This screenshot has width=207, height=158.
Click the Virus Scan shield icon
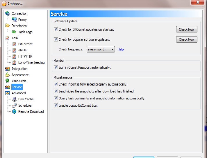click(x=8, y=81)
